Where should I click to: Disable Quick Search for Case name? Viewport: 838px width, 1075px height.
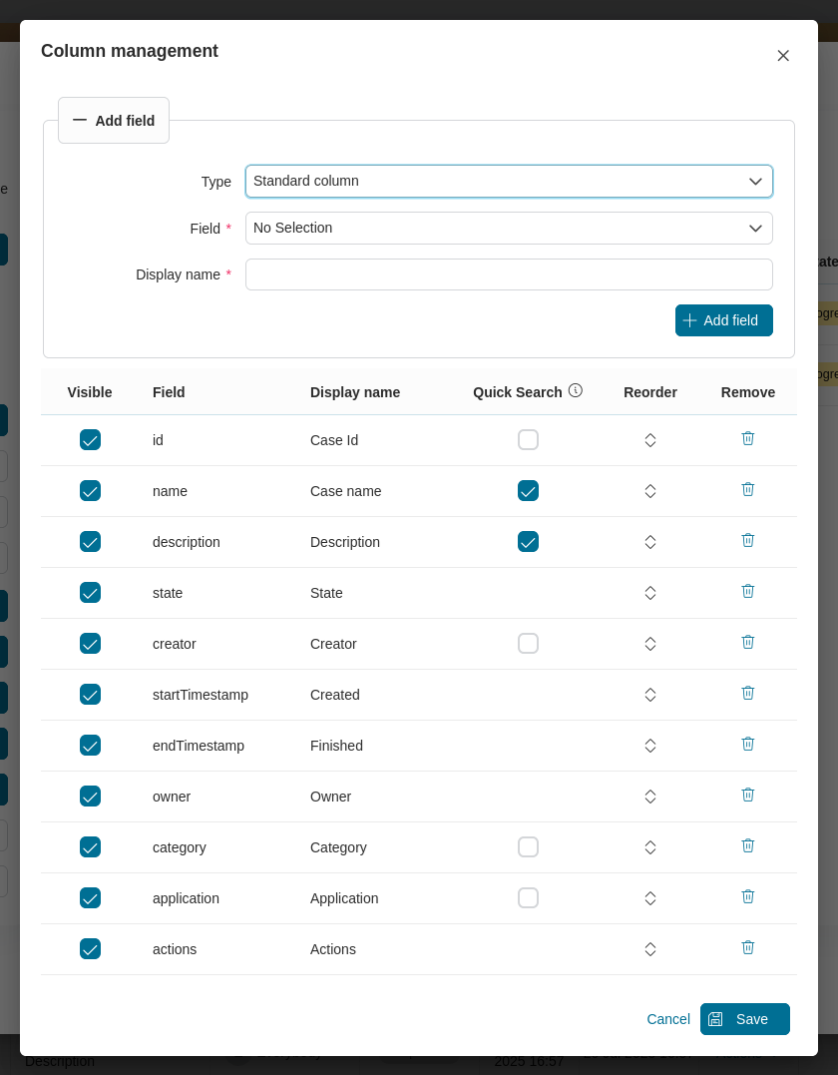(529, 490)
